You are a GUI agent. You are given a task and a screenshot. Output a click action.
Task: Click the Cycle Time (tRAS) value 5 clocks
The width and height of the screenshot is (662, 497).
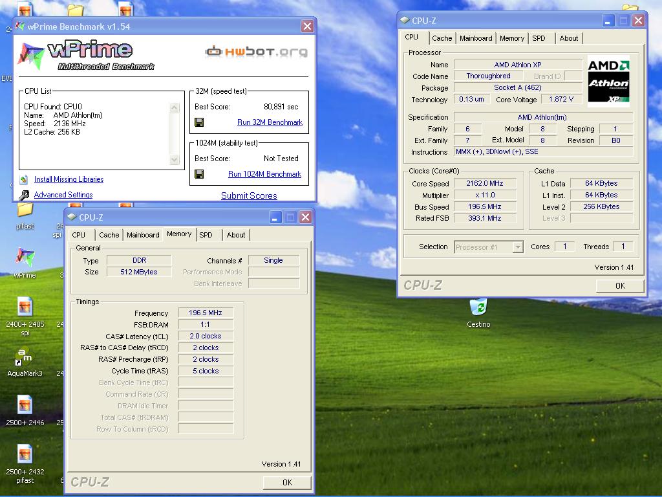click(206, 371)
